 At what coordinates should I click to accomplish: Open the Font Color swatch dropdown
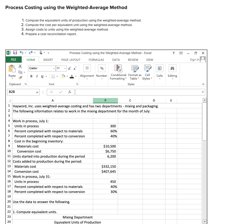[76, 77]
